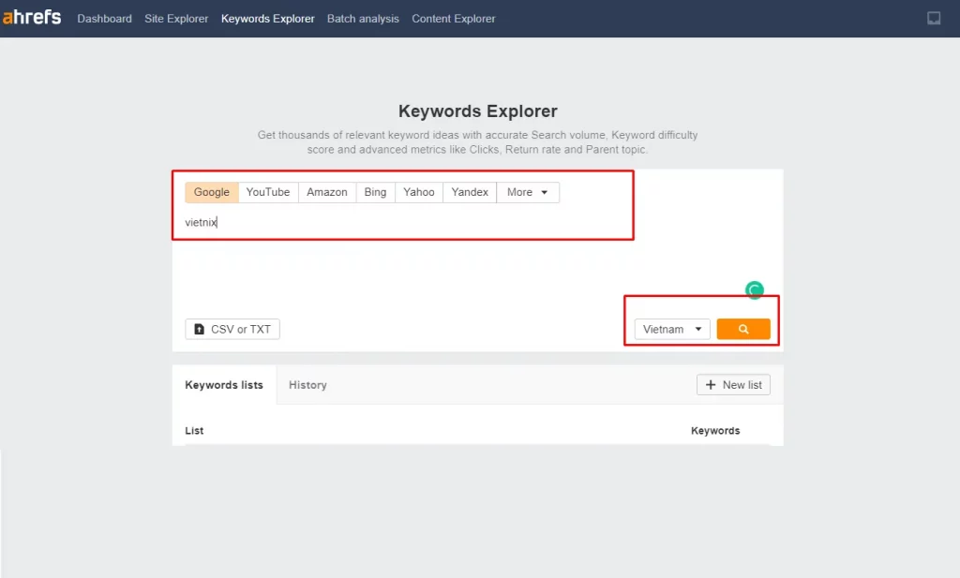
Task: Open the Vietnam country dropdown
Action: click(672, 329)
